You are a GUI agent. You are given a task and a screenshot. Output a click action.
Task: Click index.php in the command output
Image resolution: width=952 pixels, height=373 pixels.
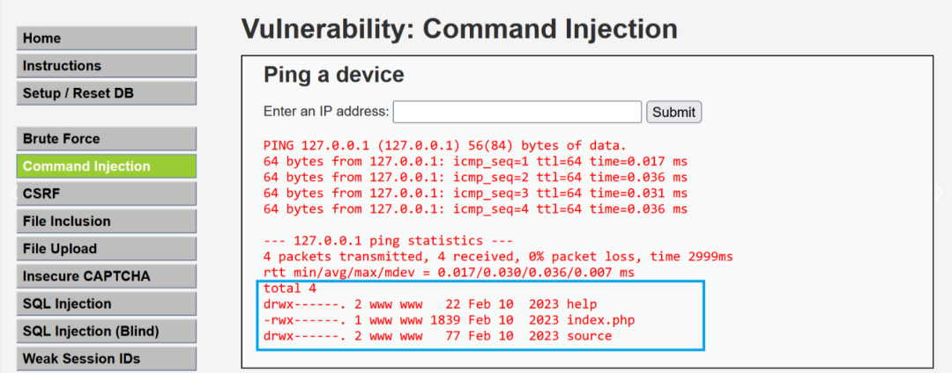tap(601, 319)
